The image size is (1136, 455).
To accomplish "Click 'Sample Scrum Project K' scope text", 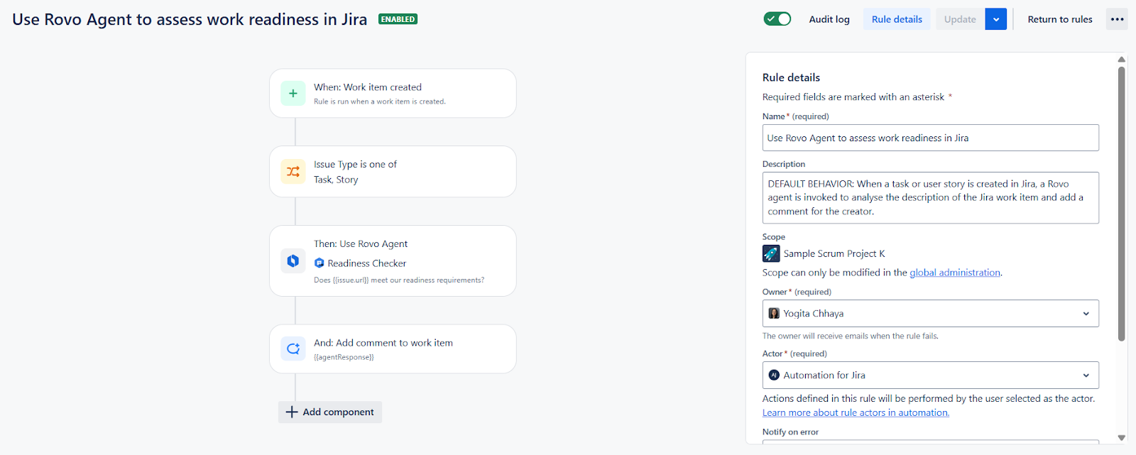I will click(834, 253).
